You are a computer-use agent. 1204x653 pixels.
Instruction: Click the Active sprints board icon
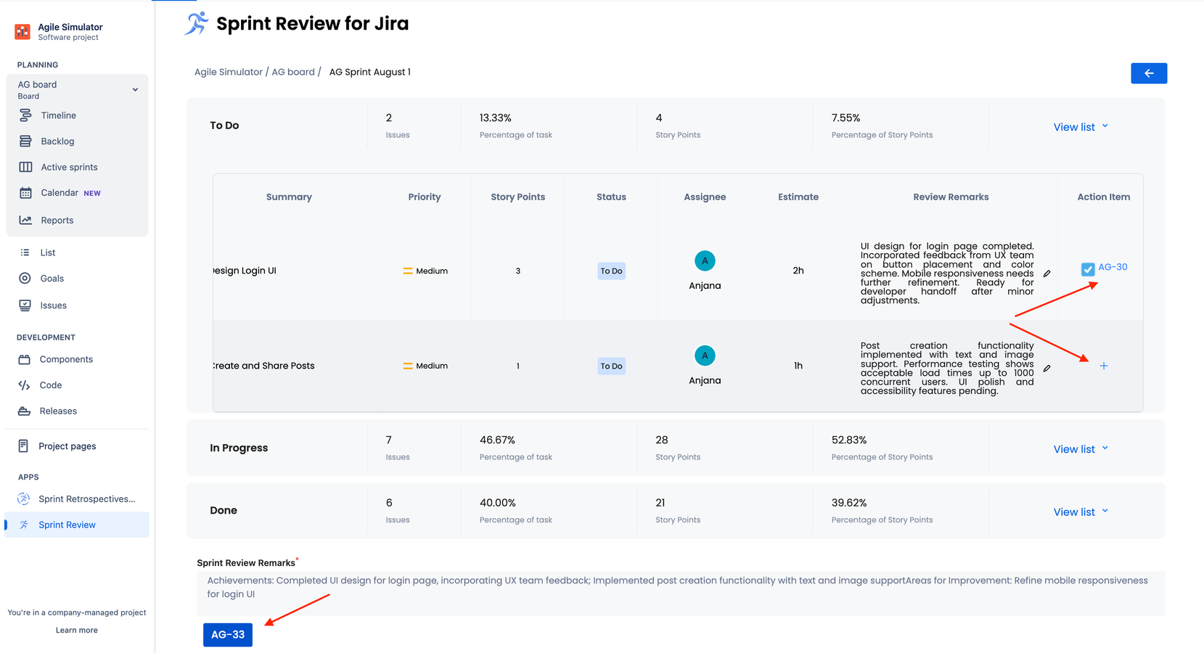click(25, 167)
